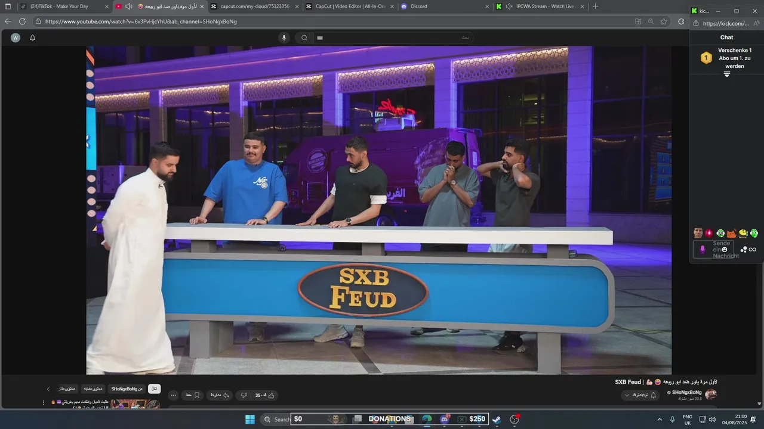This screenshot has height=429, width=764.
Task: Select the From SHoNgxBoNg filter chip
Action: (x=127, y=388)
